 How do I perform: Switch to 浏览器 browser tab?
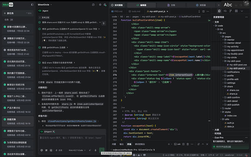pos(201,5)
